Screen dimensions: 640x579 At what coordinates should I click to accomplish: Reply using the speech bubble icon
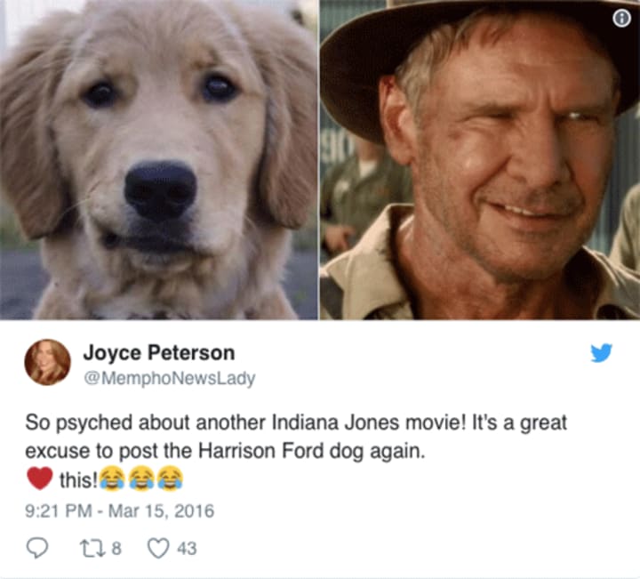pyautogui.click(x=37, y=548)
